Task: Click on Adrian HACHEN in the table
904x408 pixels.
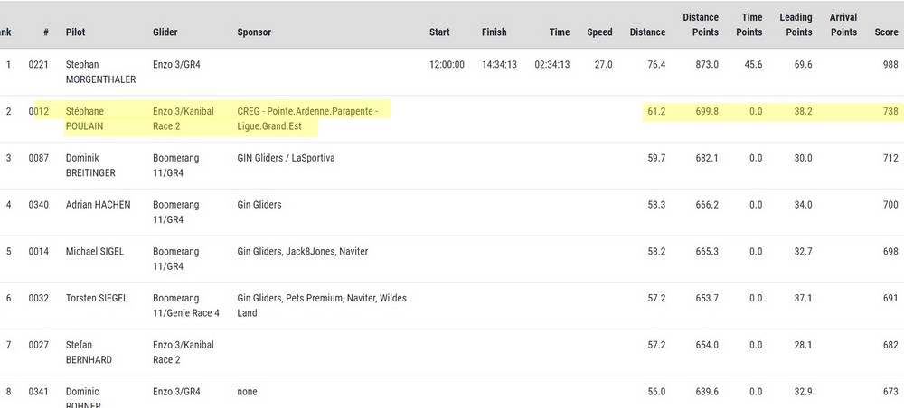Action: click(x=98, y=205)
